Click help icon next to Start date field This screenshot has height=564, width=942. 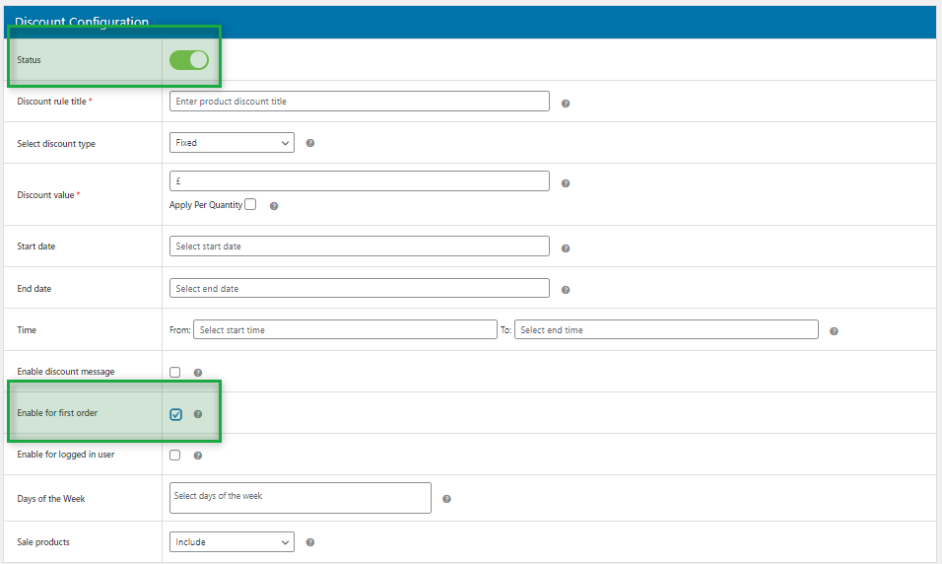[x=566, y=248]
